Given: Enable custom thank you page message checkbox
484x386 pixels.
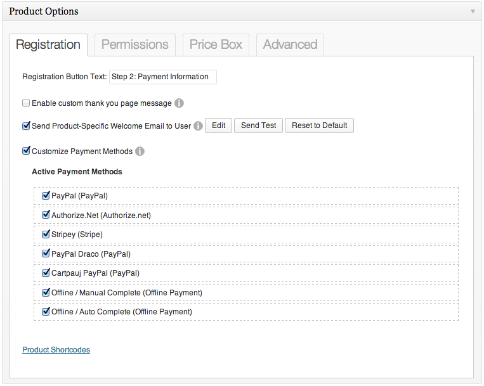Looking at the screenshot, I should pos(26,103).
